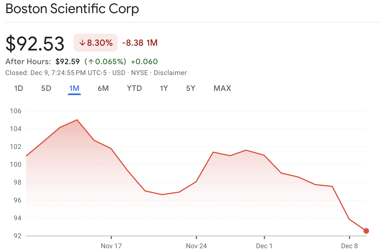The height and width of the screenshot is (251, 381).
Task: Open the MAX history view
Action: click(x=222, y=88)
